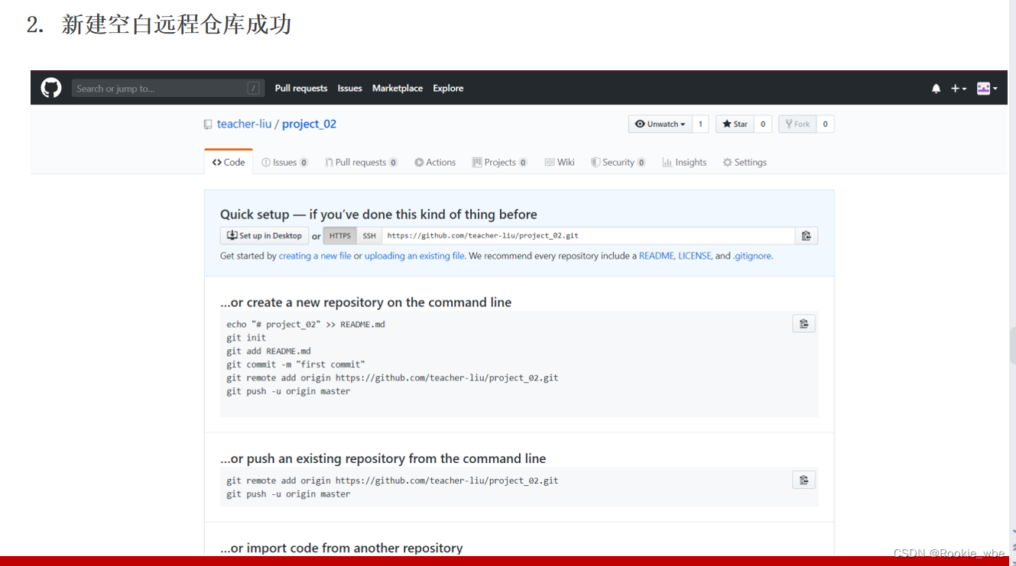Open the notifications bell
This screenshot has height=566, width=1016.
[936, 89]
